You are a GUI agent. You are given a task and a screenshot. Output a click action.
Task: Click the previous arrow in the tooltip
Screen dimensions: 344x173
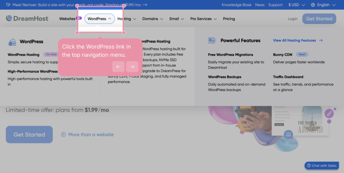click(119, 67)
